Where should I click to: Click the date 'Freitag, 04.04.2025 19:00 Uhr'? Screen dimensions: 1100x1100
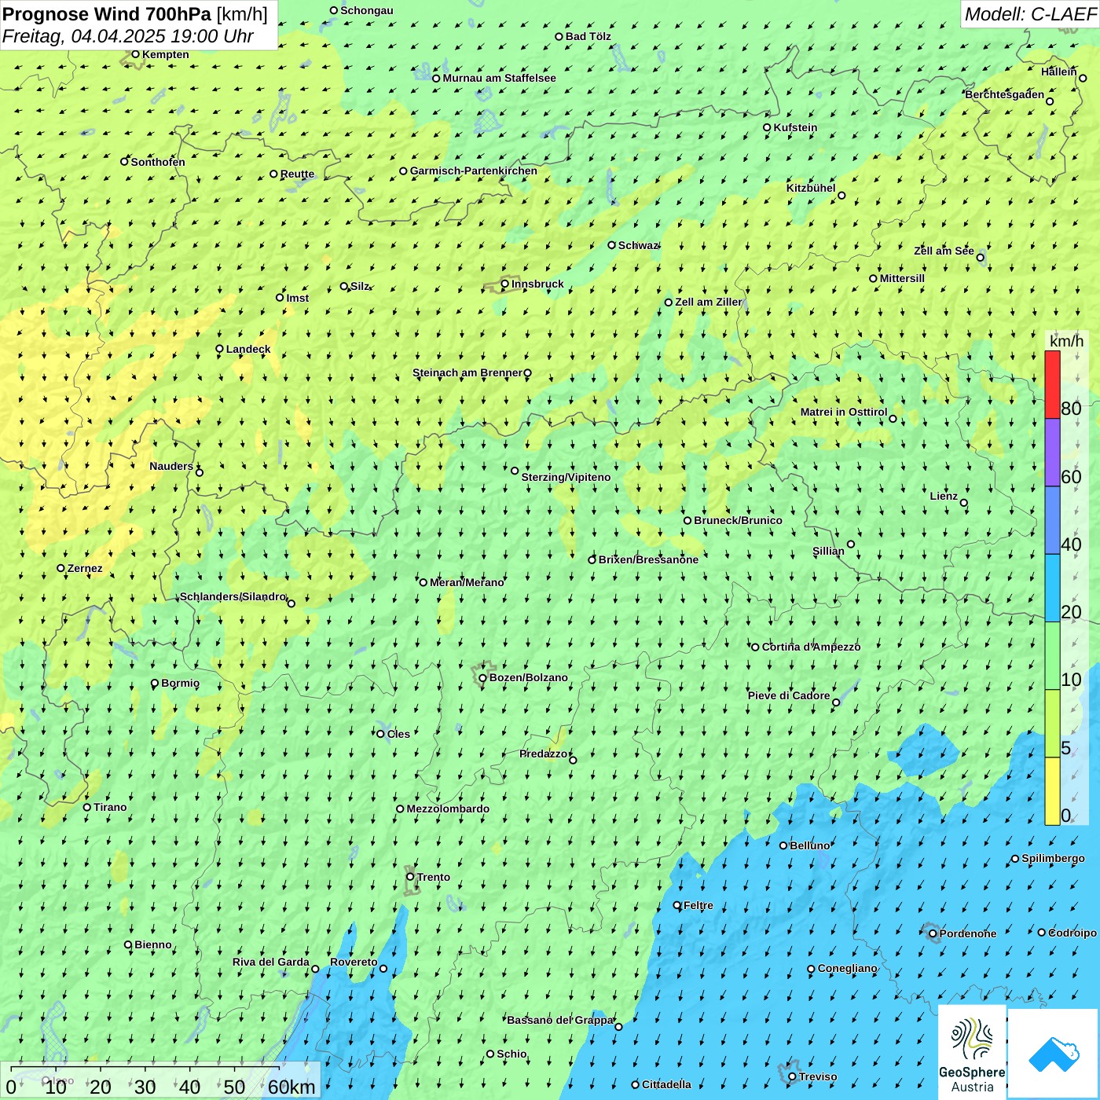click(128, 36)
